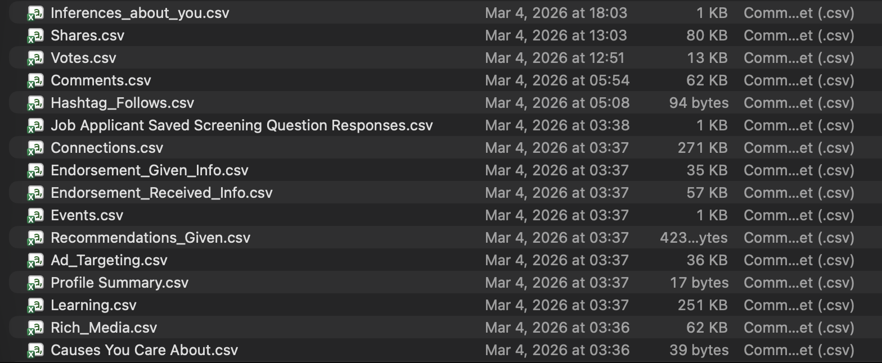882x363 pixels.
Task: Click the filename Recommendations_Given.csv
Action: (150, 237)
